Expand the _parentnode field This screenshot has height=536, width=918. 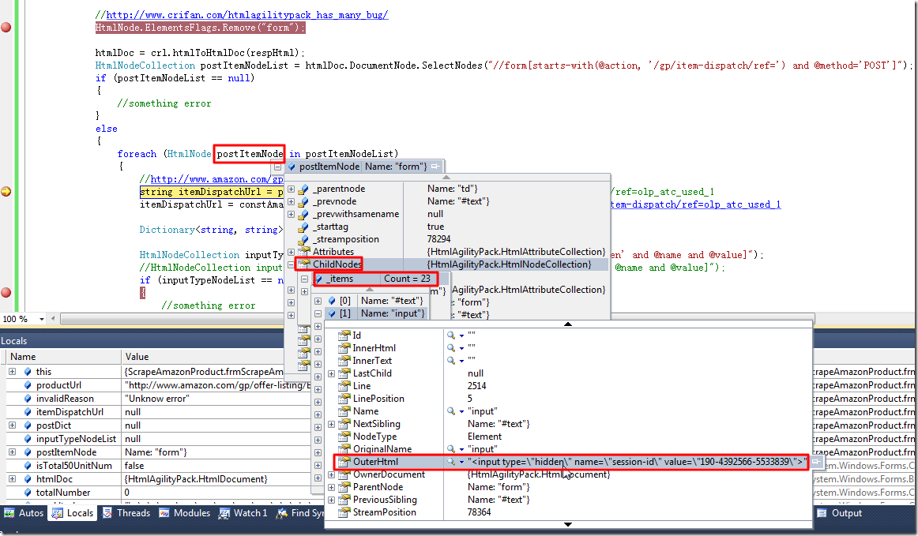click(291, 189)
